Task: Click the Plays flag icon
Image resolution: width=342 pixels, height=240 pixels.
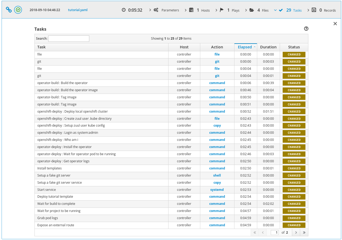Action: point(222,10)
